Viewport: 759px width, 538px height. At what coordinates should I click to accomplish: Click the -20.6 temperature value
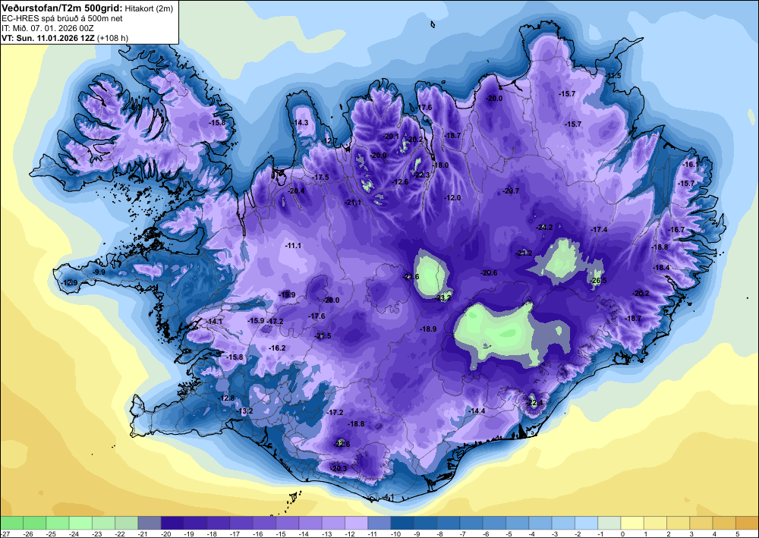[x=489, y=273]
